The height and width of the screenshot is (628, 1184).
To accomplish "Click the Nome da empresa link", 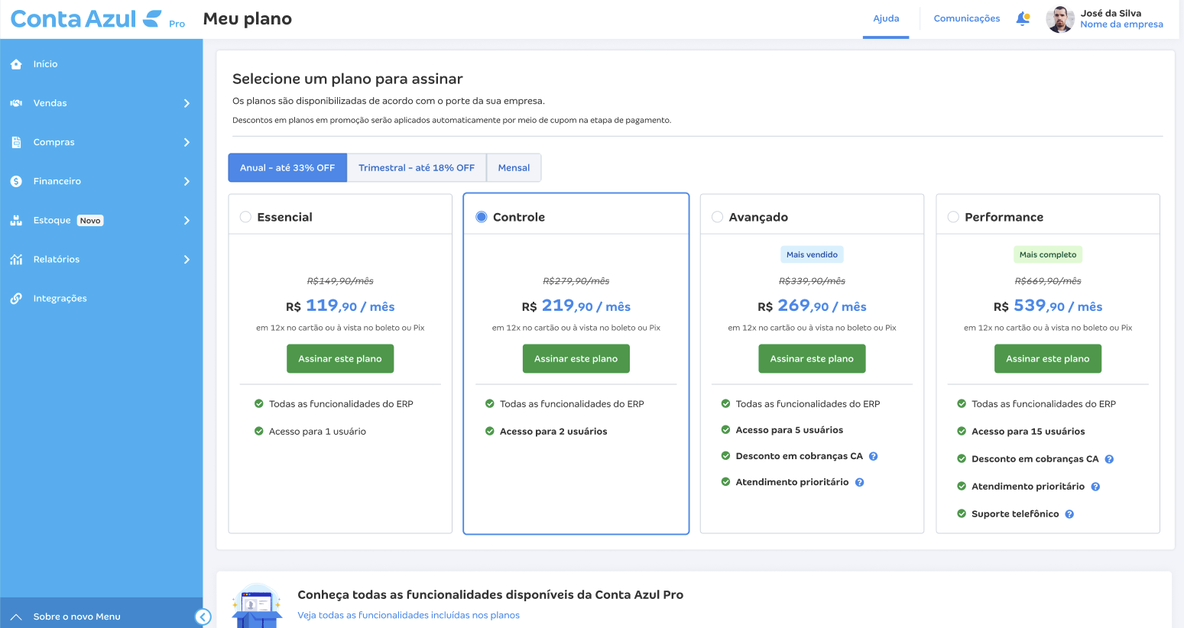I will pos(1121,24).
